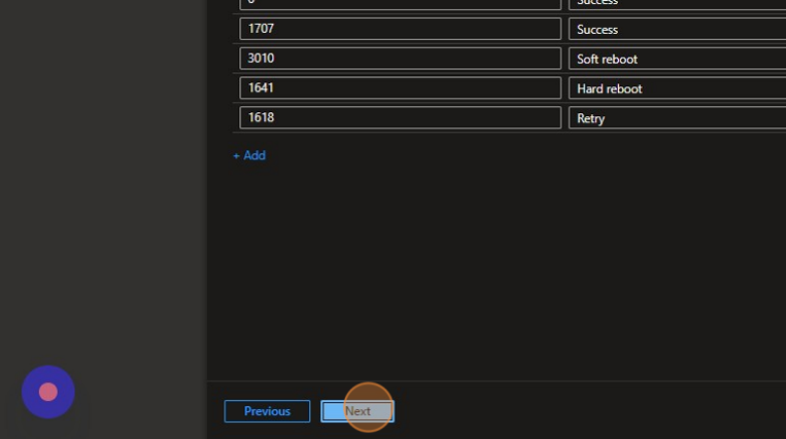This screenshot has height=439, width=786.
Task: Place cursor in return code paired with Retry
Action: tap(399, 118)
